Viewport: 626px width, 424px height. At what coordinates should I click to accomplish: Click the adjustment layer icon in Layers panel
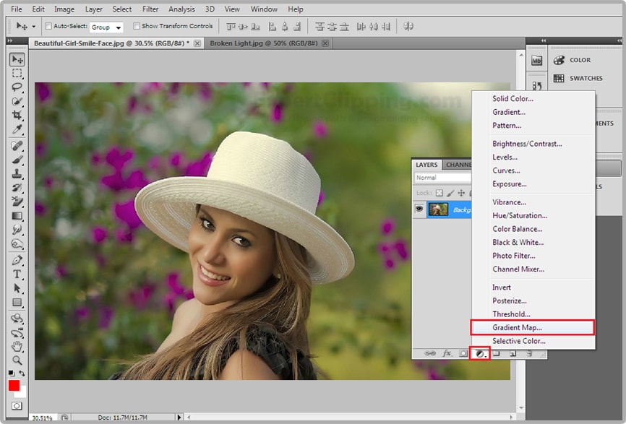(479, 353)
